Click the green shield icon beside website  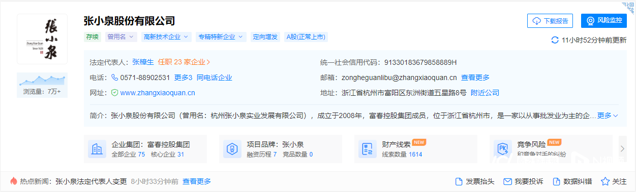[x=115, y=93]
